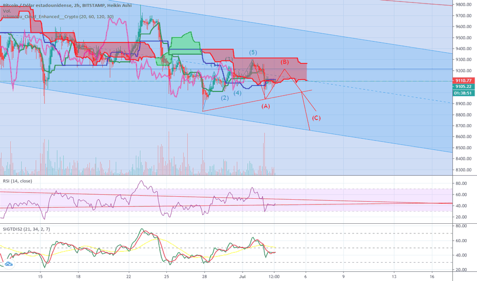
Task: Select the blue (5) wave label
Action: [253, 53]
